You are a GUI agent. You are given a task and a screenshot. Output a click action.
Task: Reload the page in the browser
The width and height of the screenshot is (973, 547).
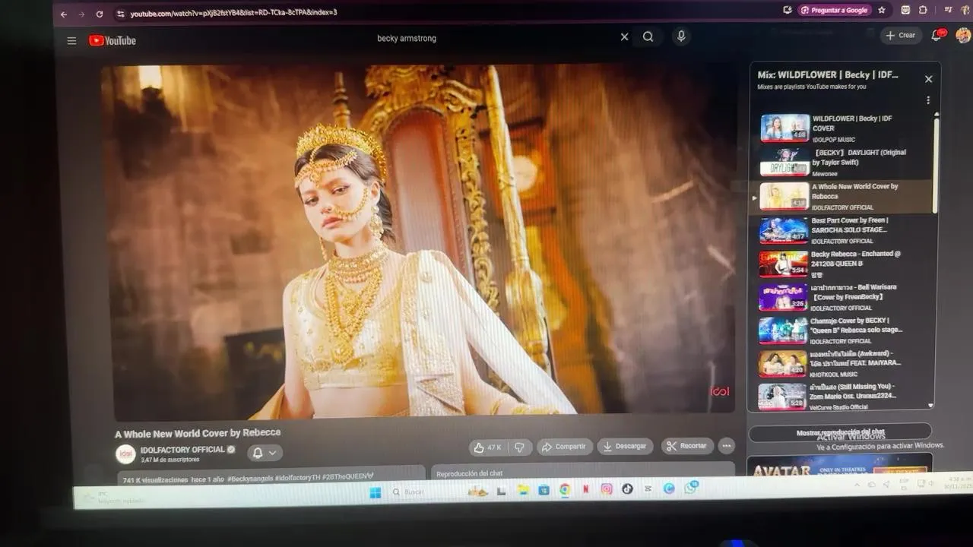click(100, 14)
